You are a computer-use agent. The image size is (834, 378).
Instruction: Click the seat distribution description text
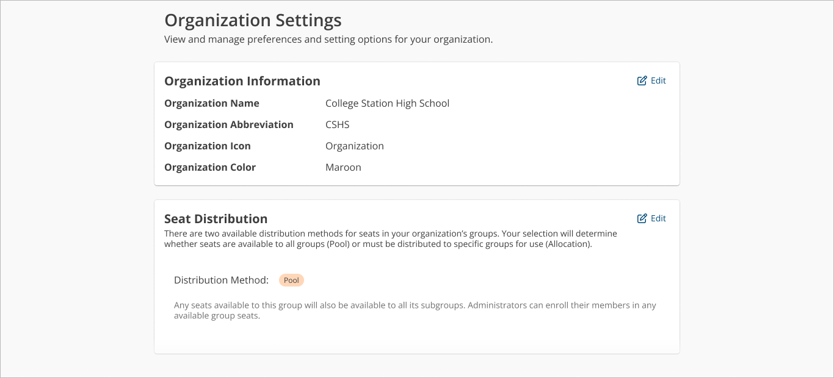click(x=390, y=238)
